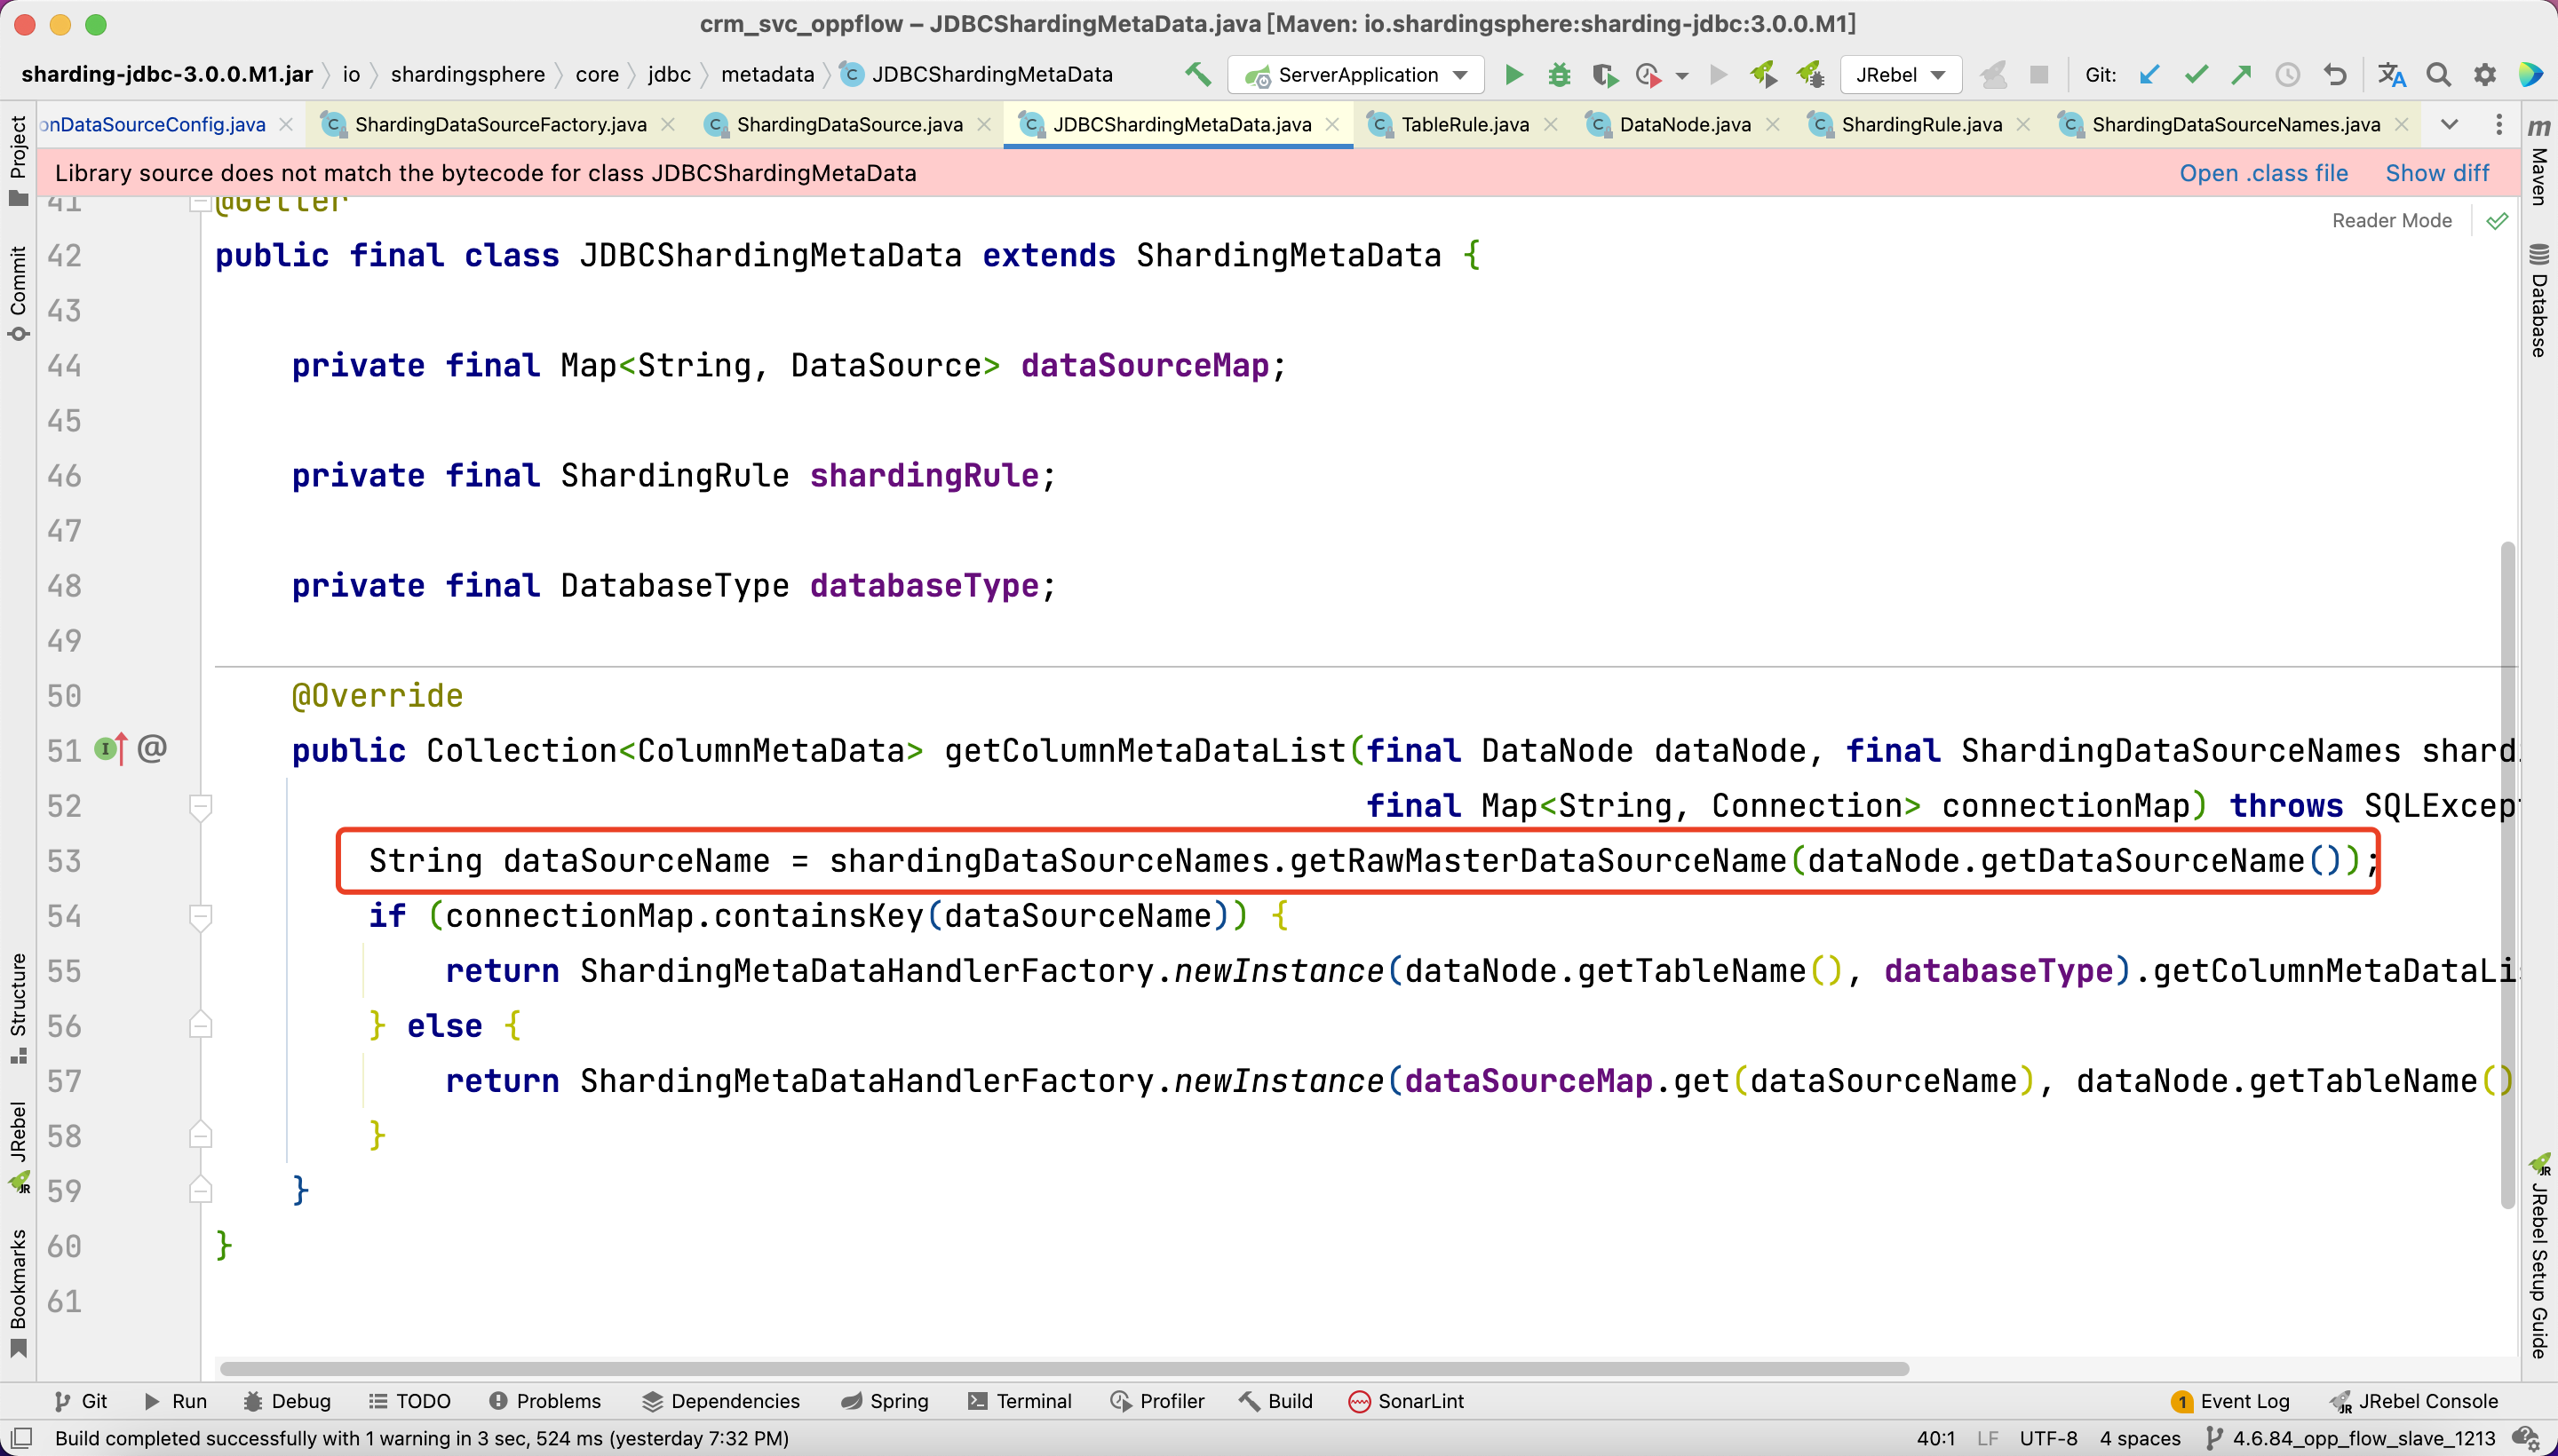
Task: Collapse the code fold at line 54
Action: pyautogui.click(x=201, y=915)
